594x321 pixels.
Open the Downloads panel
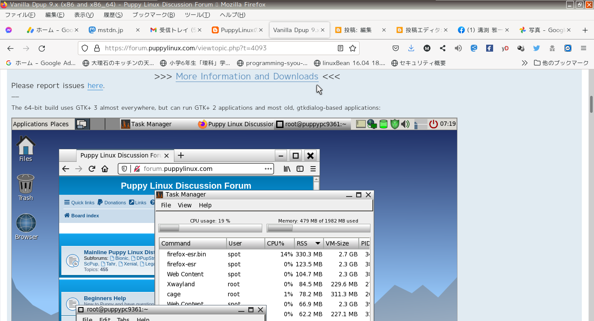click(x=411, y=49)
